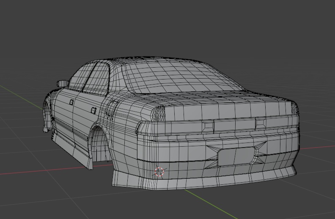Click the license plate recess
Screen dimensions: 335x219
pos(236,156)
